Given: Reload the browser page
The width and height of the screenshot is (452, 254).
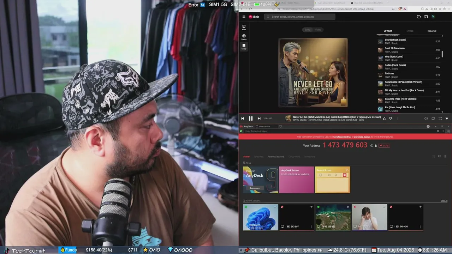Looking at the screenshot, I should [250, 9].
